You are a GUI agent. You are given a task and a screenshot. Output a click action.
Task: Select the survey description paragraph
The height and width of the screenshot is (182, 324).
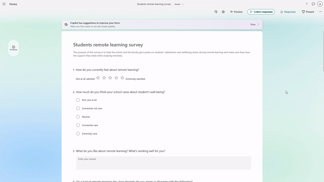161,54
